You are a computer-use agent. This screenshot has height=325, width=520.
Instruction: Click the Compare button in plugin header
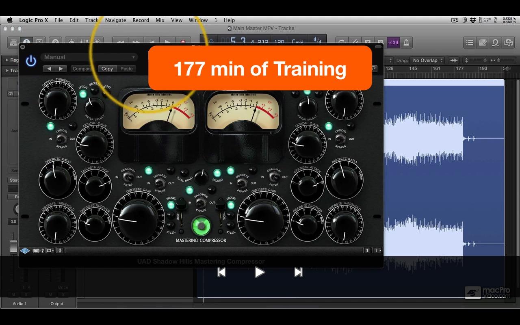coord(82,69)
